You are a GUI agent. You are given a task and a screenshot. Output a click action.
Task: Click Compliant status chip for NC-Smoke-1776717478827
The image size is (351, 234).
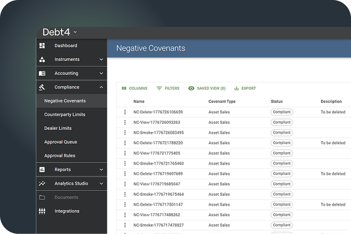tap(282, 225)
